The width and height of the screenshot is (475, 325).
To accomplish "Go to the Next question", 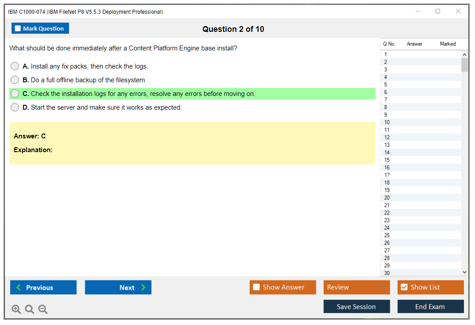I will click(x=118, y=287).
